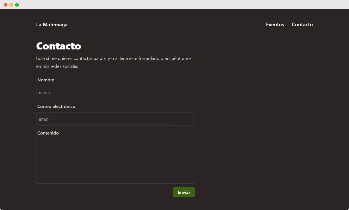Return home via La Matemaga logo text
Viewport: 349px width, 210px height.
click(x=52, y=25)
